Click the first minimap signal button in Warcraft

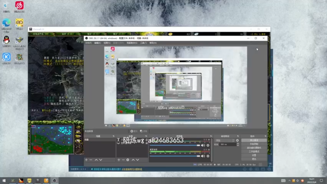pos(78,127)
